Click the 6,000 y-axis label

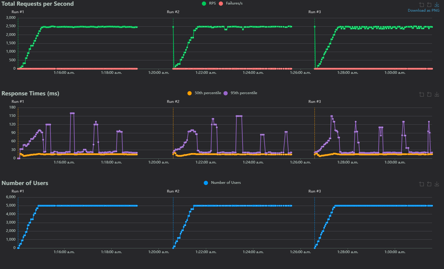[x=11, y=197]
